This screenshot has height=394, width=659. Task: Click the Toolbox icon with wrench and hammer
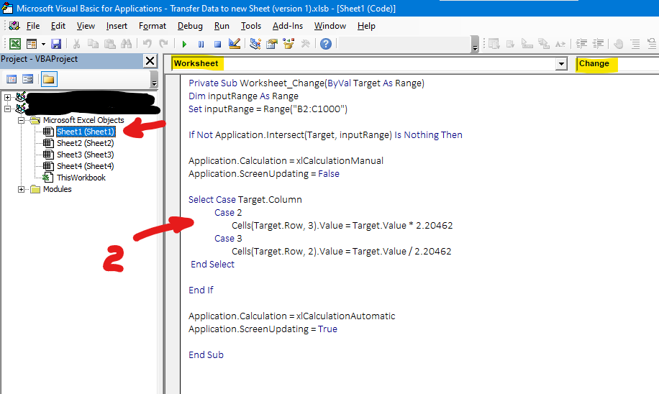point(306,44)
